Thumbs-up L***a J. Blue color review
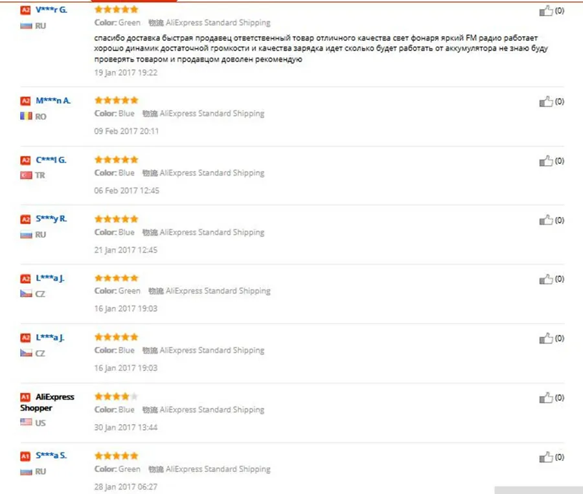583x494 pixels. pyautogui.click(x=546, y=339)
